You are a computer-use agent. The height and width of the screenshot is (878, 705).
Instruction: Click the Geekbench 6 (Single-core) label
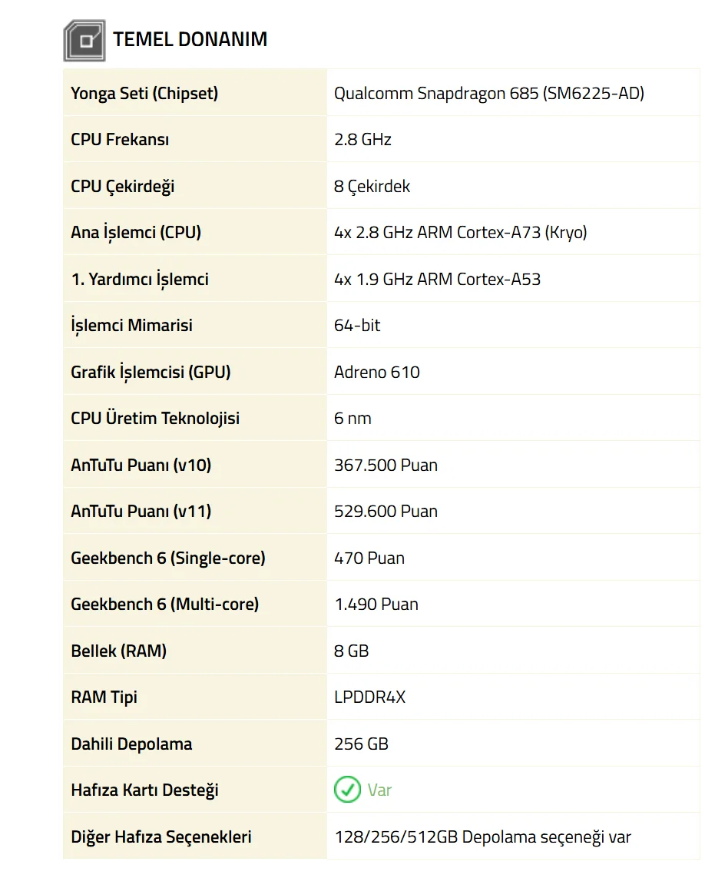[167, 558]
